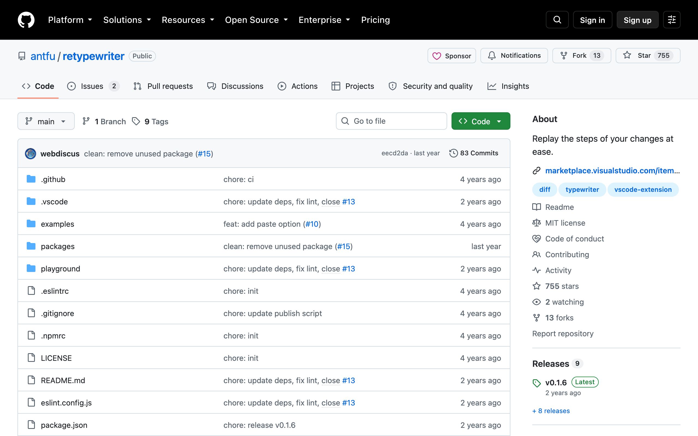
Task: Expand the Resources menu
Action: coord(188,20)
